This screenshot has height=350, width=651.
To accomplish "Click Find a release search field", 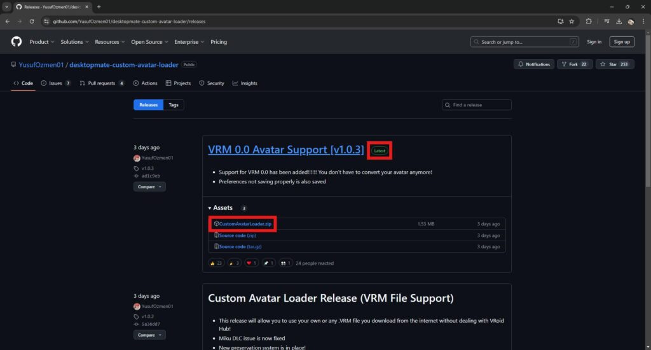I will coord(477,105).
